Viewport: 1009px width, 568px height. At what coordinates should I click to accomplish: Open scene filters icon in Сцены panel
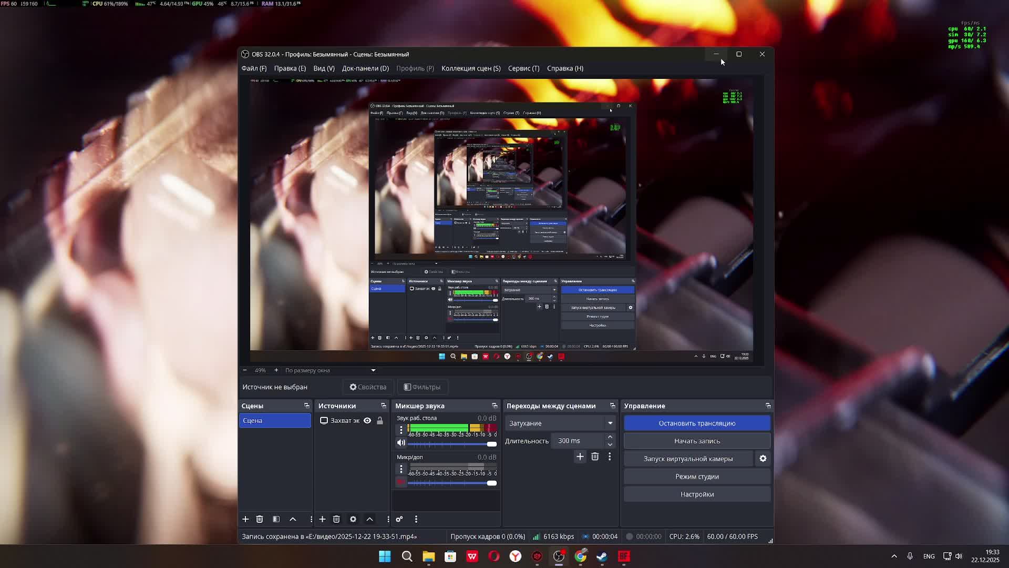[x=276, y=519]
